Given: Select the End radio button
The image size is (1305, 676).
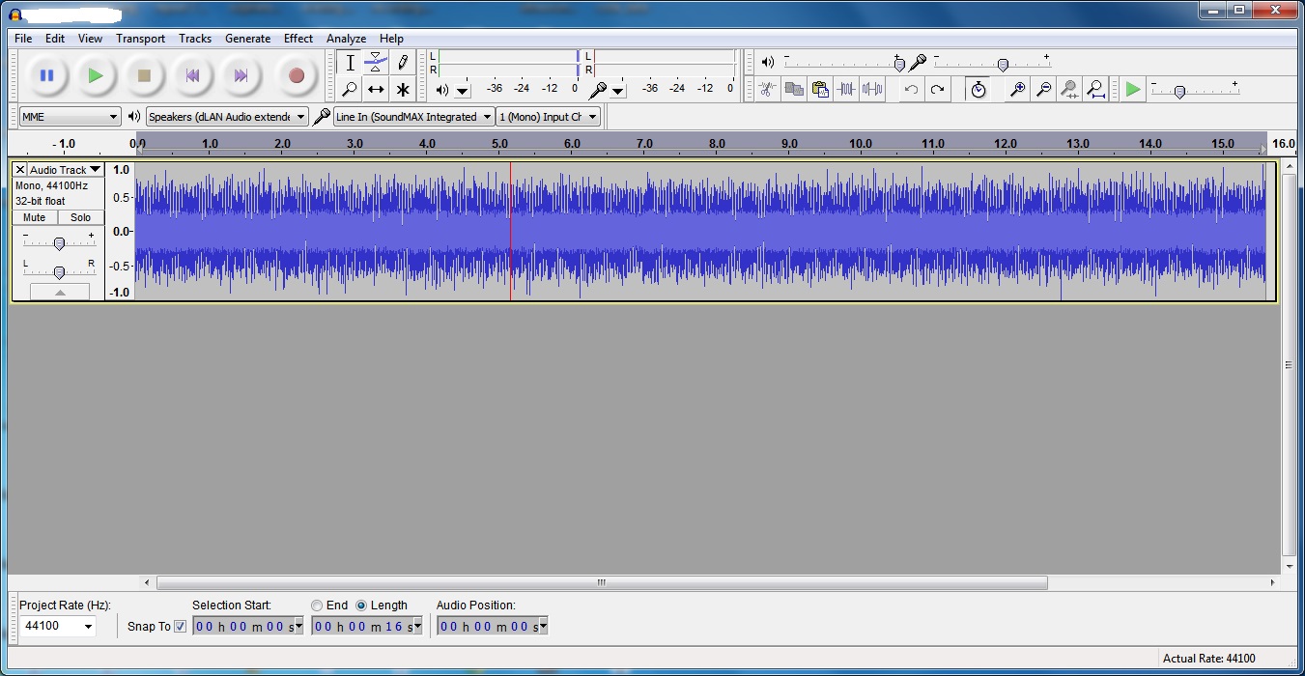Looking at the screenshot, I should (317, 606).
